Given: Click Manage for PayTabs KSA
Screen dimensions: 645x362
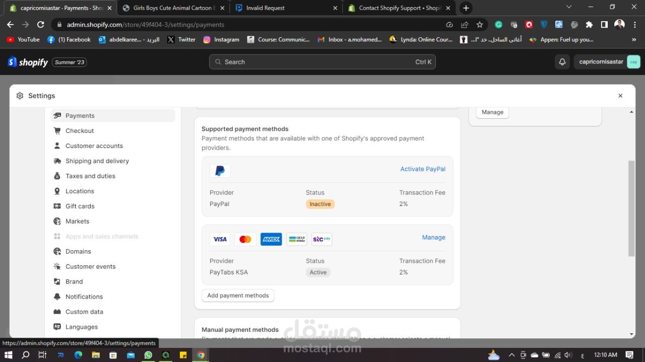Looking at the screenshot, I should tap(433, 238).
